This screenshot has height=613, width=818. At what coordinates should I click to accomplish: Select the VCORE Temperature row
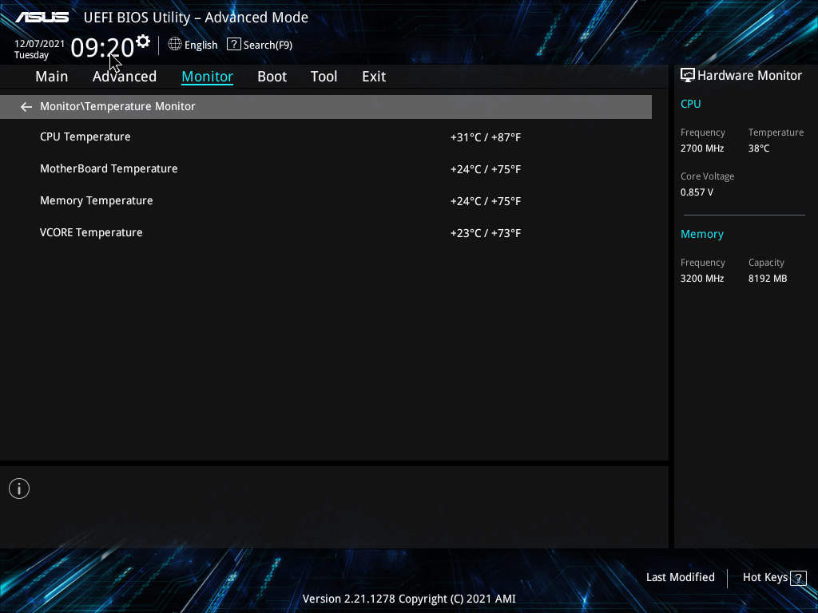pyautogui.click(x=326, y=232)
